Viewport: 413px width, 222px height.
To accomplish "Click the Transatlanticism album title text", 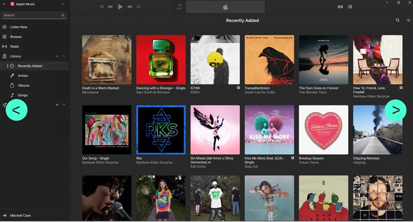I will pyautogui.click(x=257, y=88).
